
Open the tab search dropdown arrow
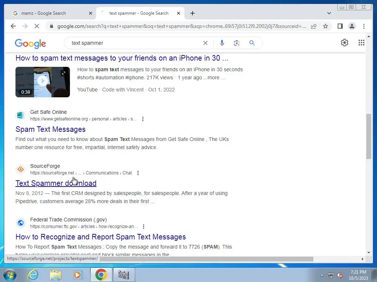[329, 13]
